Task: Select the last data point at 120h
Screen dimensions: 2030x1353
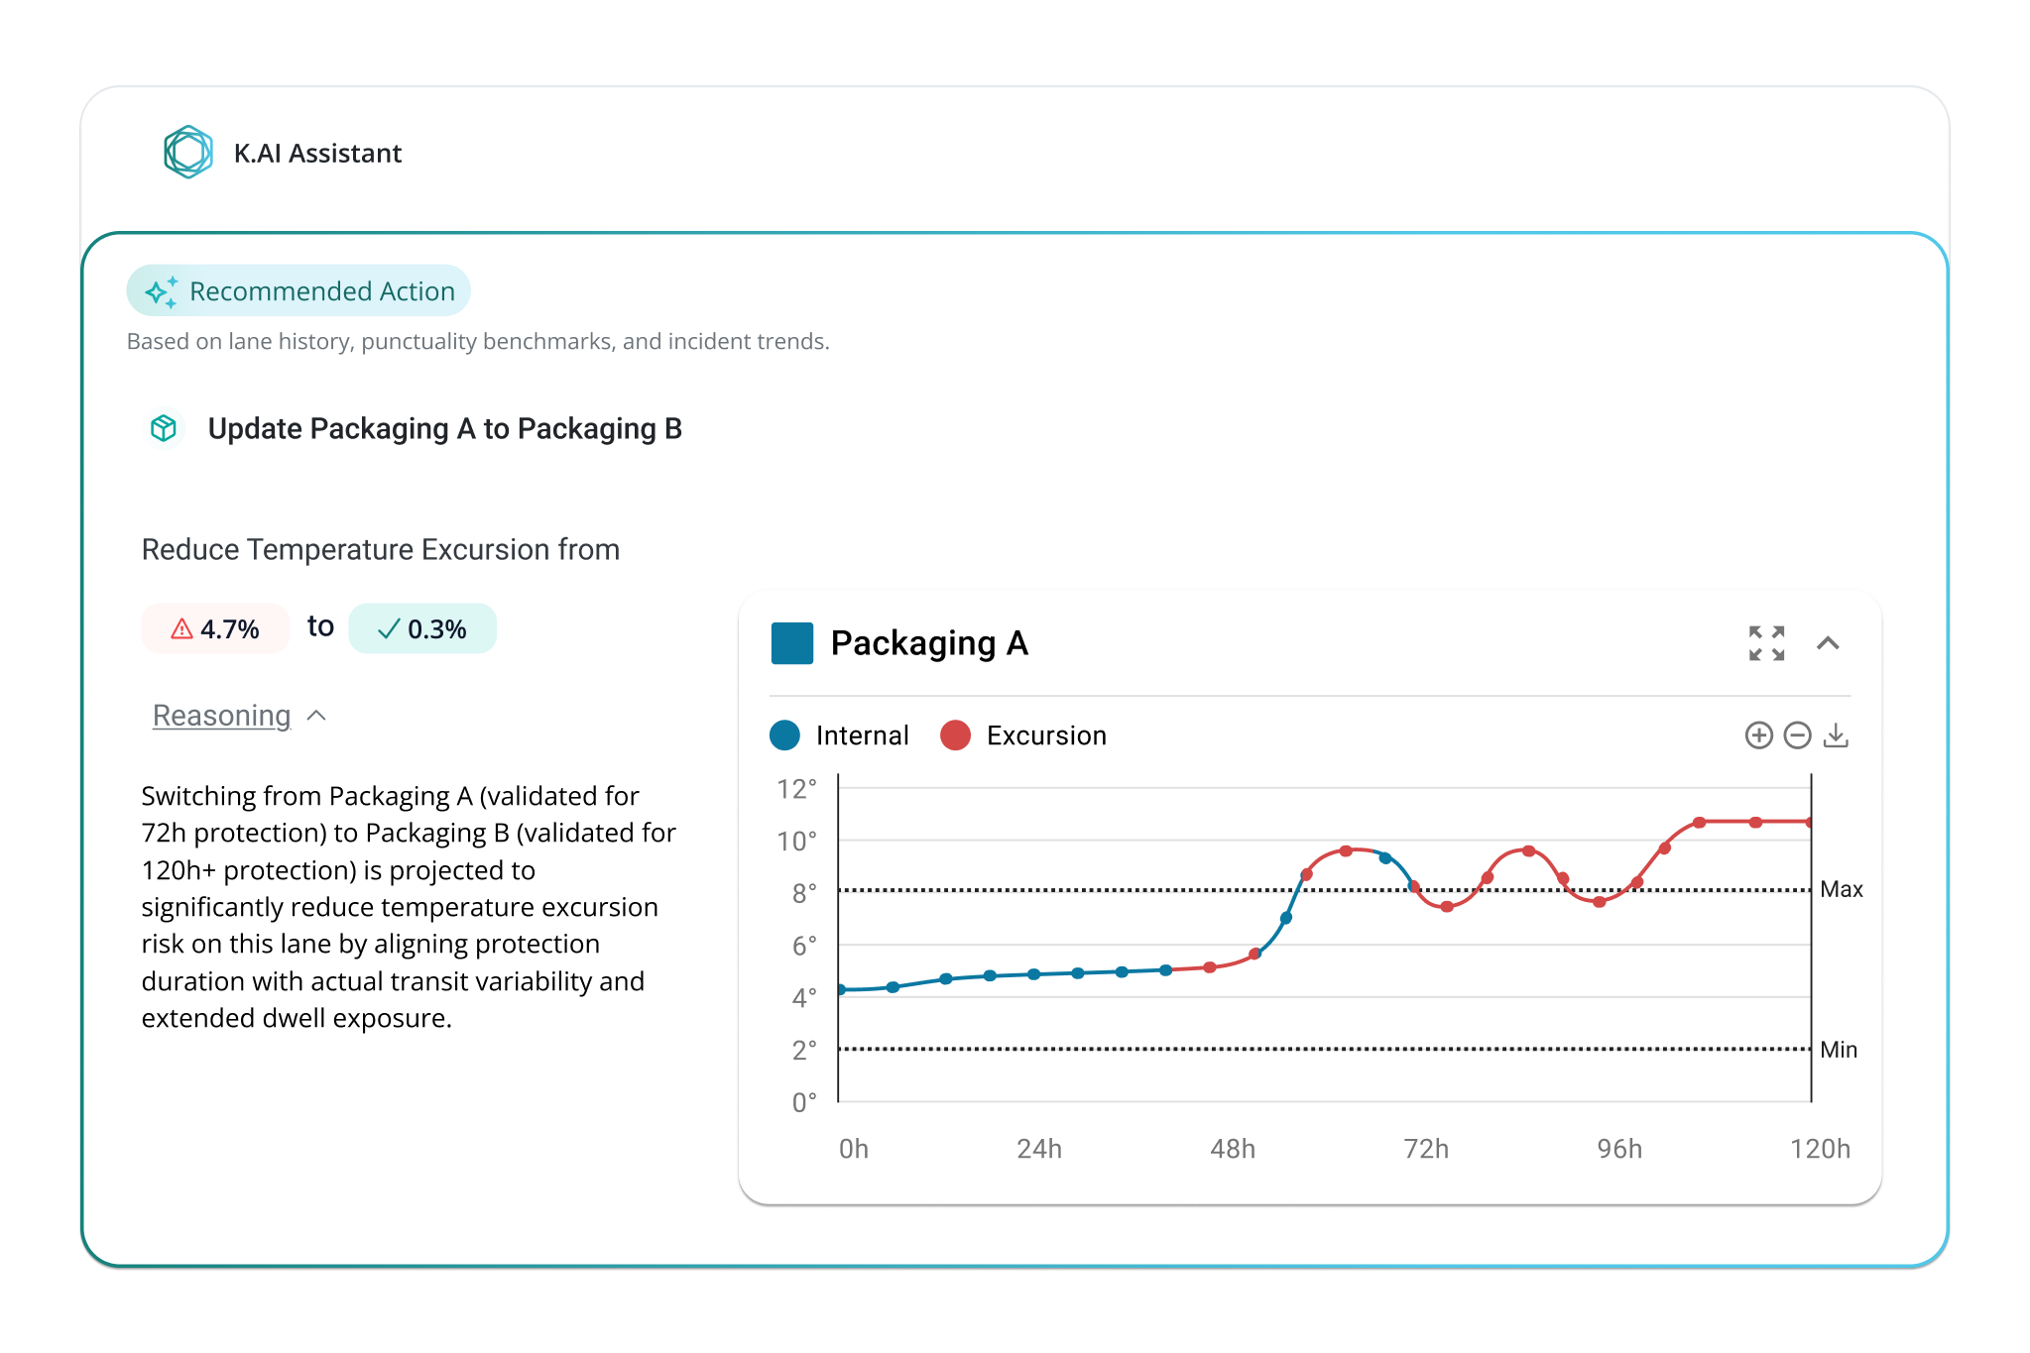Action: click(x=1810, y=822)
